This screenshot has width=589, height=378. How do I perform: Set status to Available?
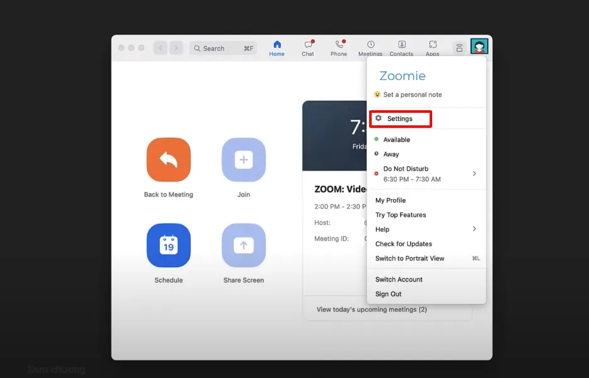click(x=397, y=139)
